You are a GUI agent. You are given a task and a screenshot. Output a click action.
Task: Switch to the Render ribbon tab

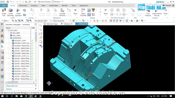click(x=65, y=5)
